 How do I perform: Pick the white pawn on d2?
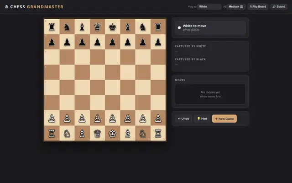coord(97,118)
